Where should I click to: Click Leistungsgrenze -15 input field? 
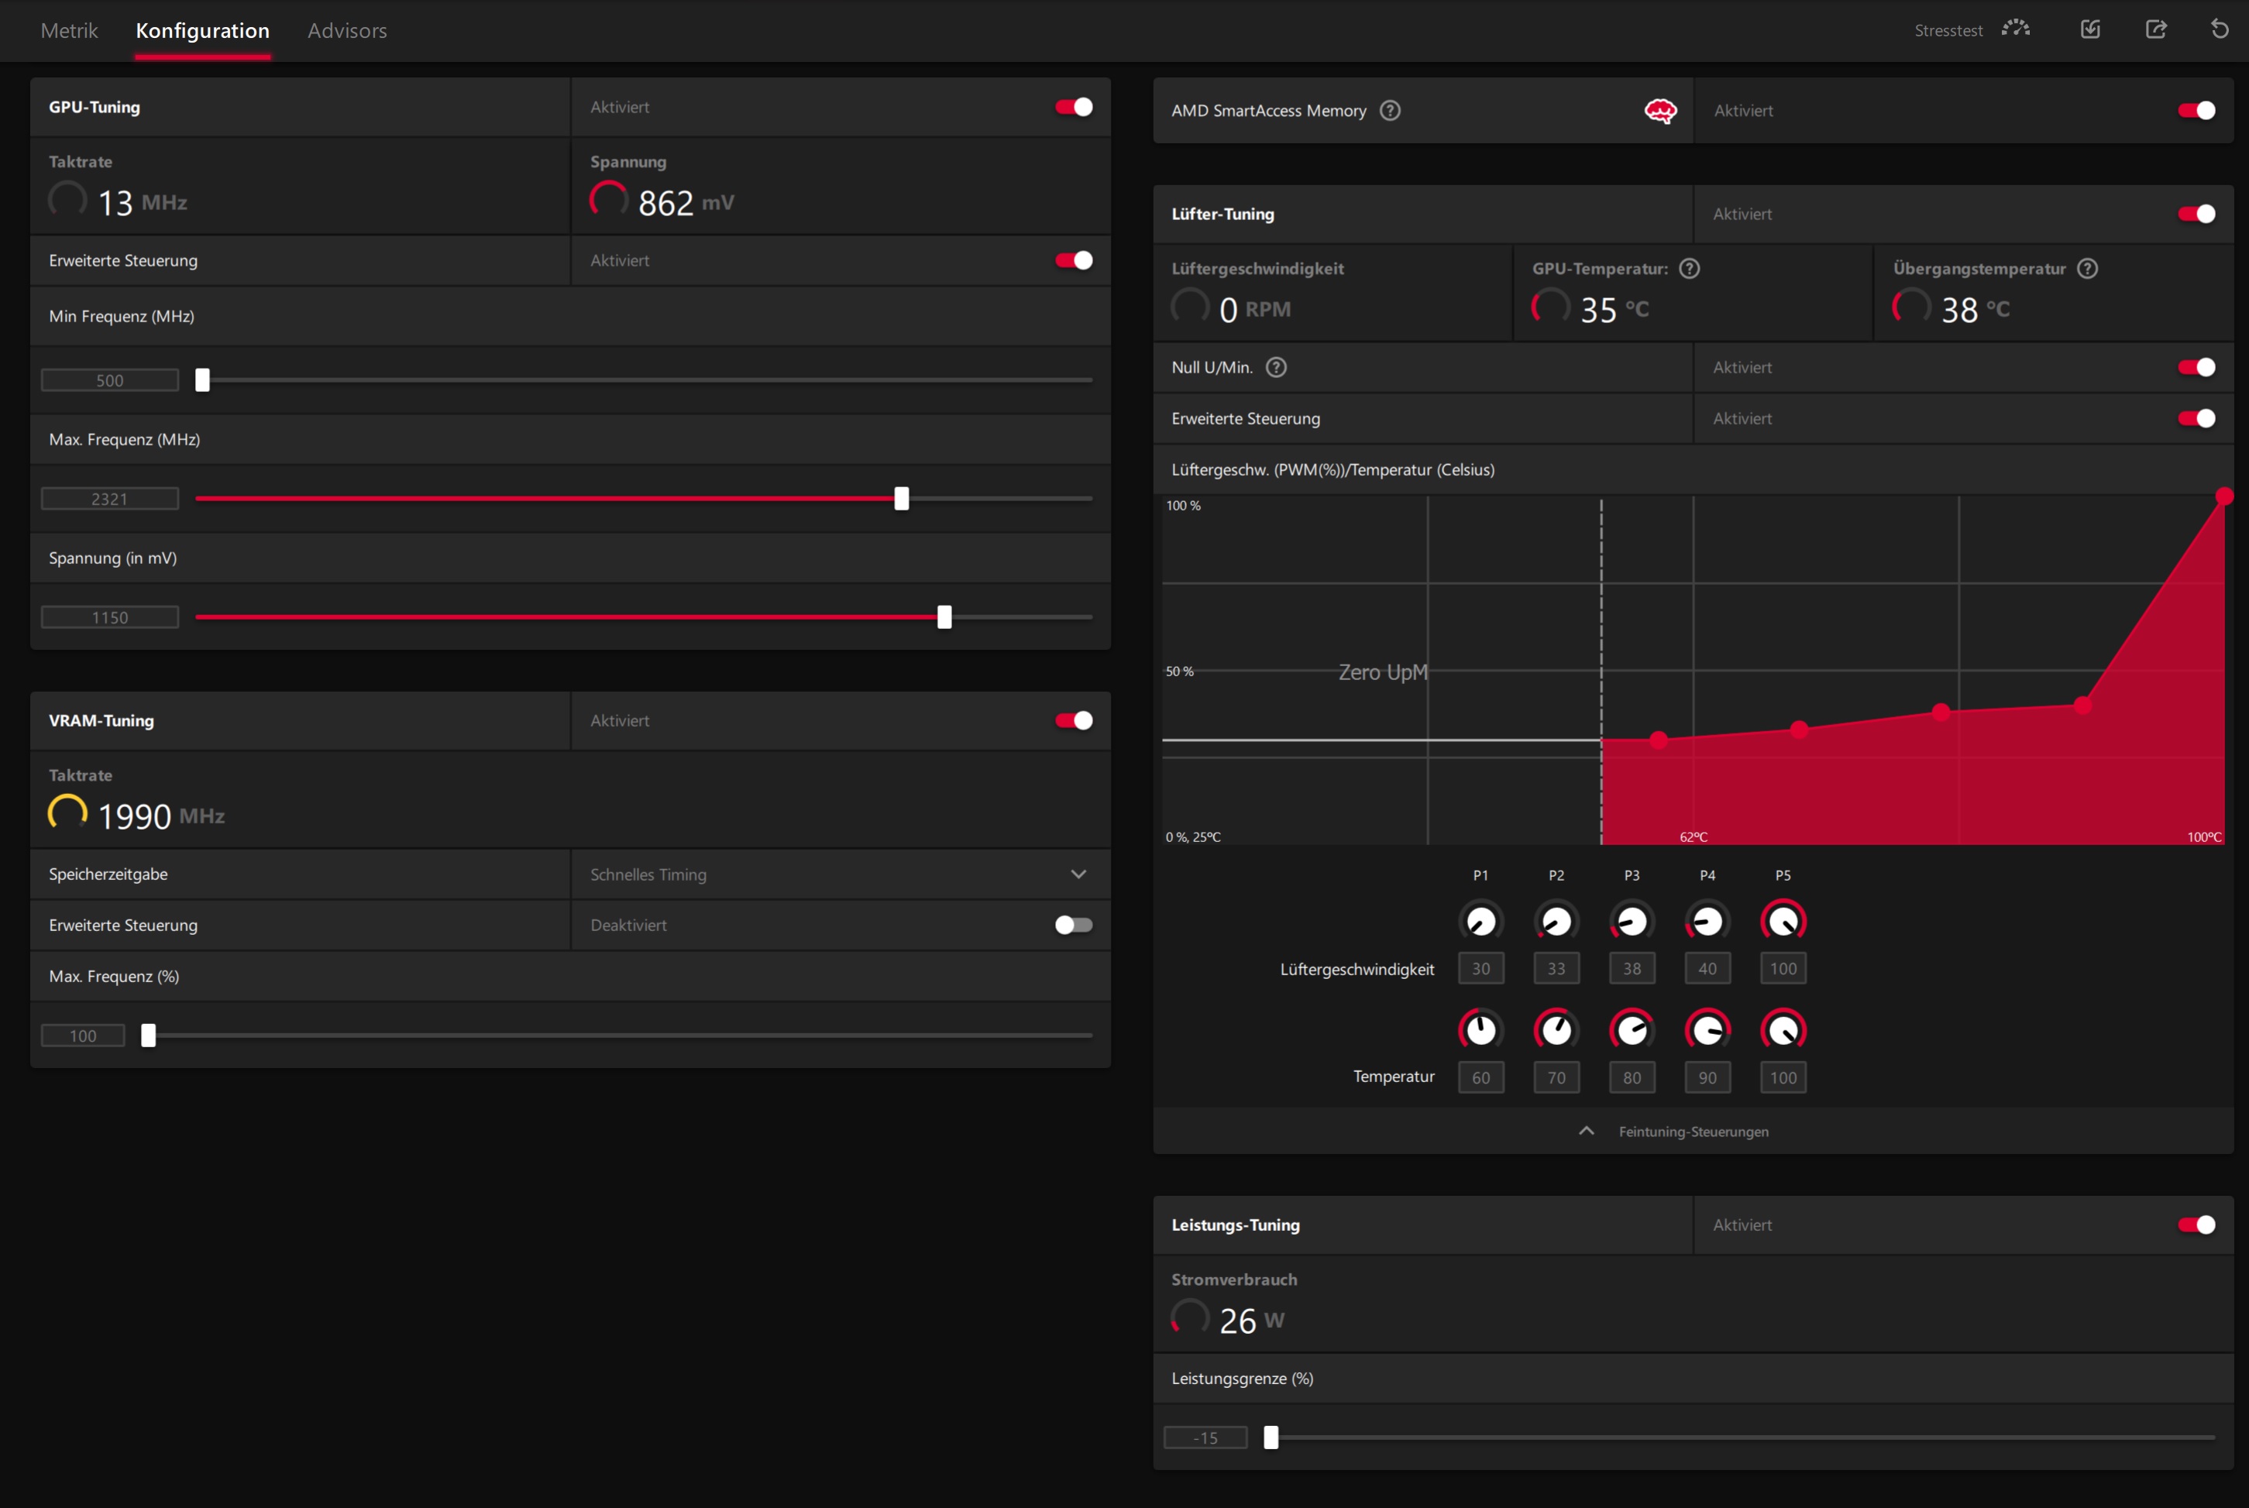coord(1205,1437)
